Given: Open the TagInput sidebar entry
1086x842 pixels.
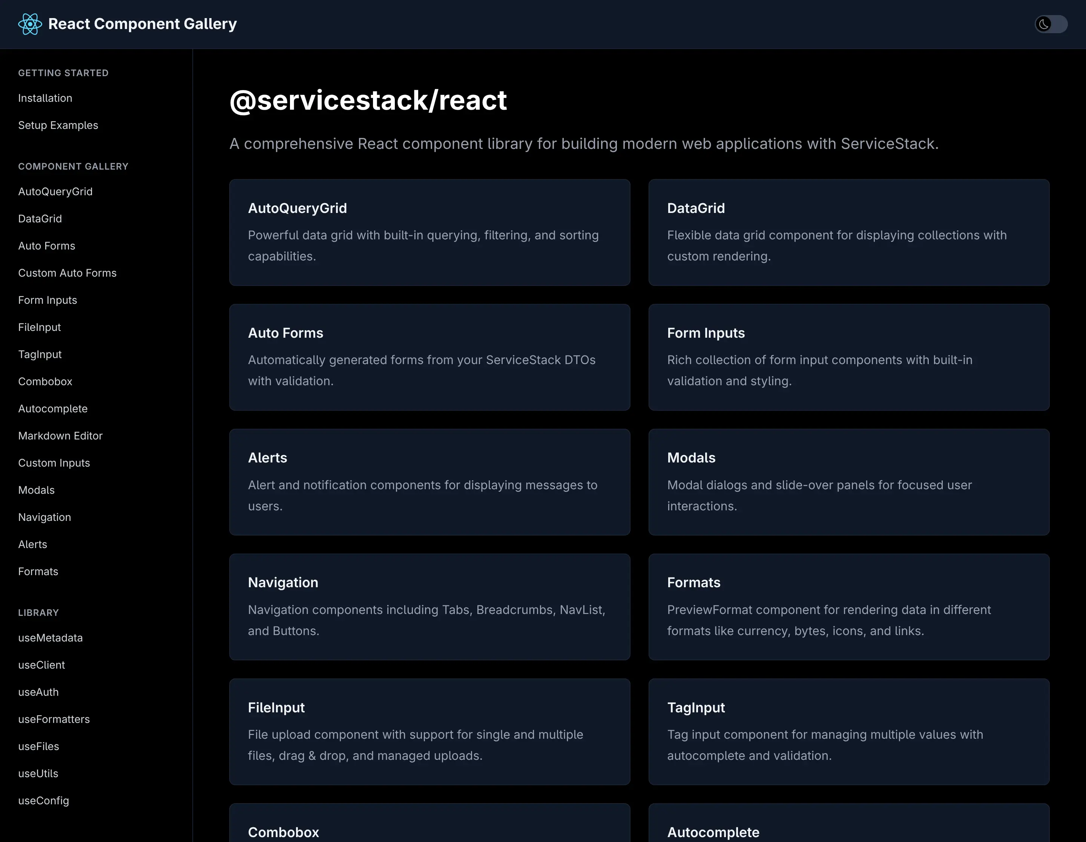Looking at the screenshot, I should (x=40, y=354).
